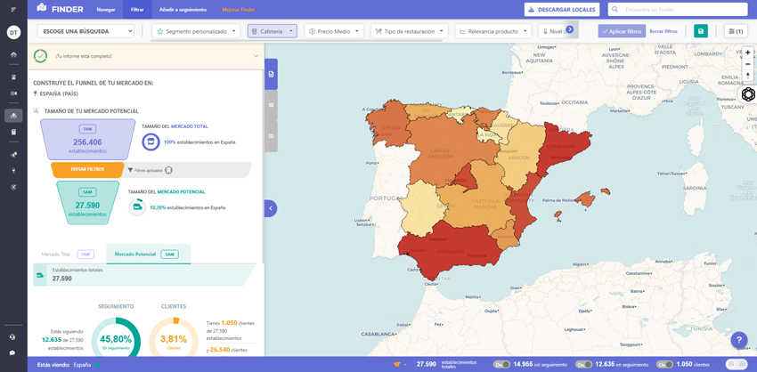
Task: Open the second grey side panel tab icon
Action: click(272, 105)
